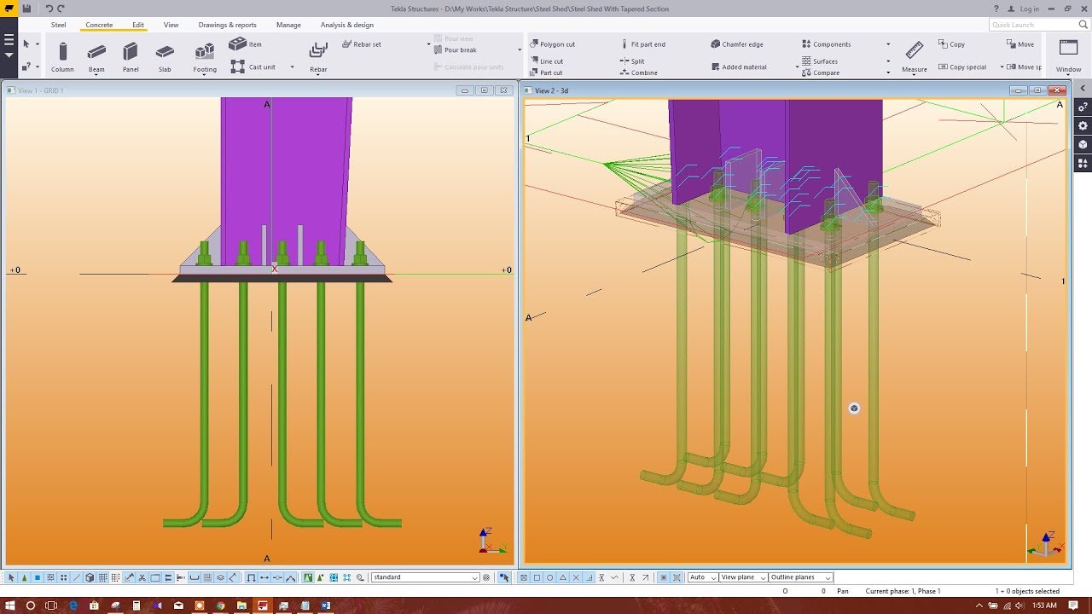Viewport: 1092px width, 614px height.
Task: Open the Auto snap depth dropdown
Action: (x=703, y=577)
